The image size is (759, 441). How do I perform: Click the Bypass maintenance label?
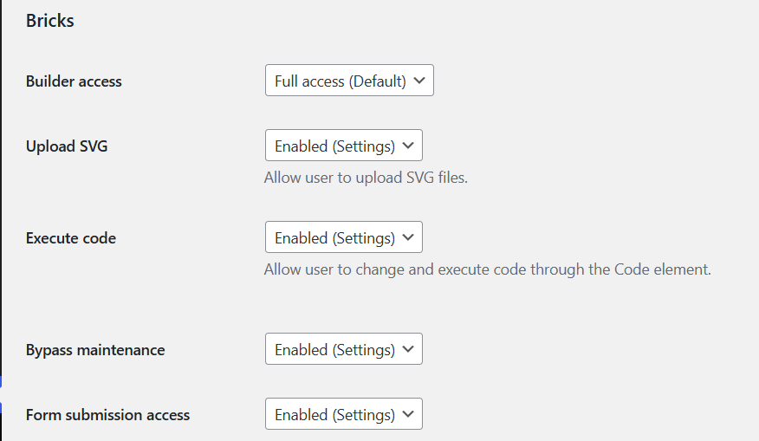[95, 350]
